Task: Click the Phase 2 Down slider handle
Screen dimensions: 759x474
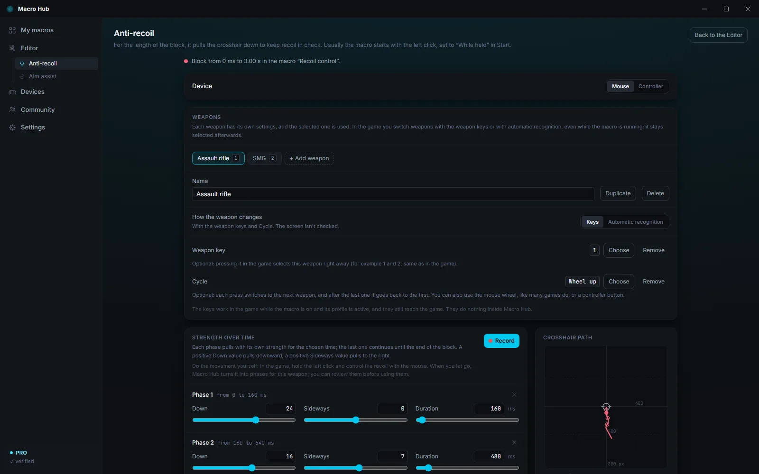Action: 252,468
